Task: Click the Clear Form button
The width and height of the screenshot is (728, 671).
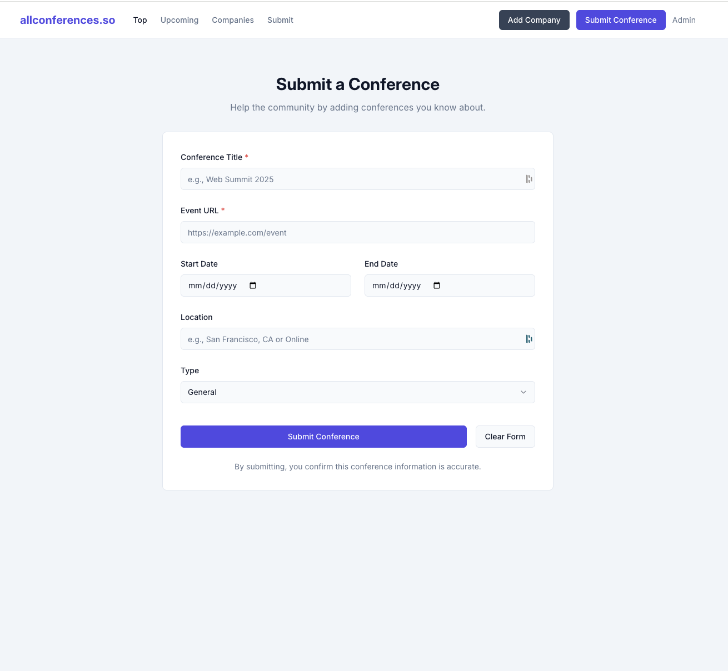Action: [505, 437]
